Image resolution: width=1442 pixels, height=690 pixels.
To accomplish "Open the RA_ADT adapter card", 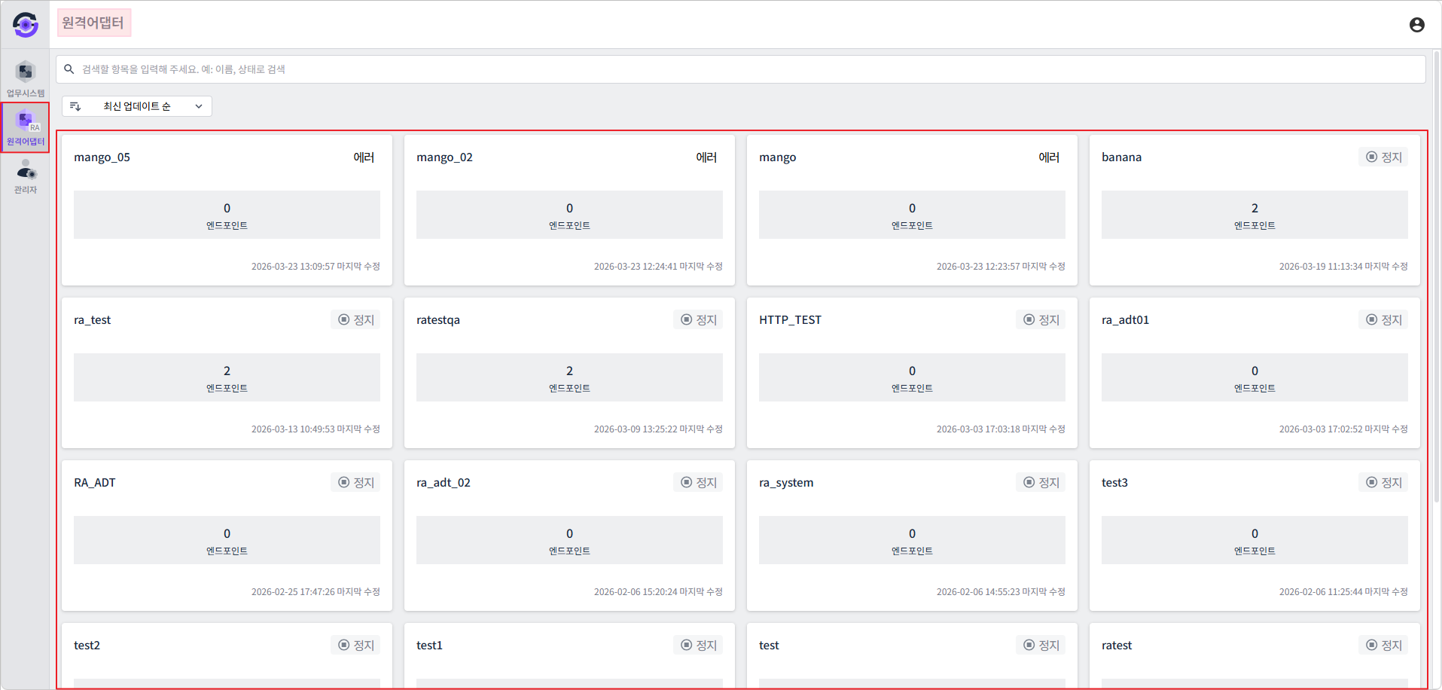I will pyautogui.click(x=227, y=536).
